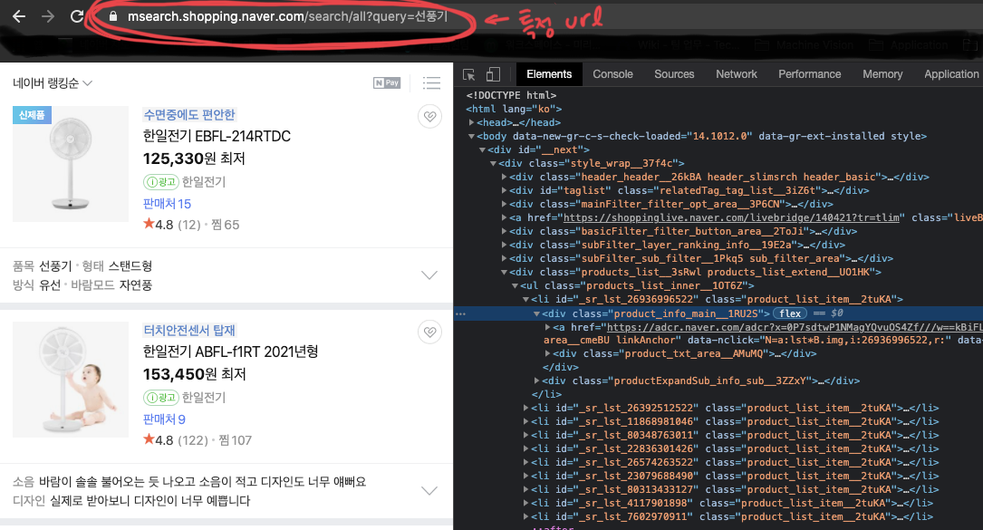The width and height of the screenshot is (983, 530).
Task: Open the Sources tab
Action: pos(674,74)
